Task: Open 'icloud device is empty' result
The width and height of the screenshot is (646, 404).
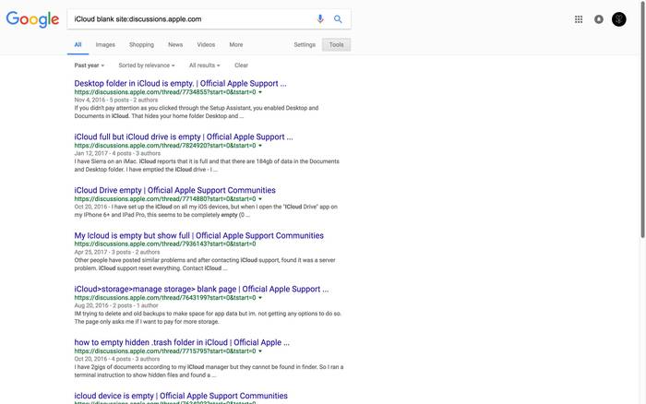Action: click(181, 396)
